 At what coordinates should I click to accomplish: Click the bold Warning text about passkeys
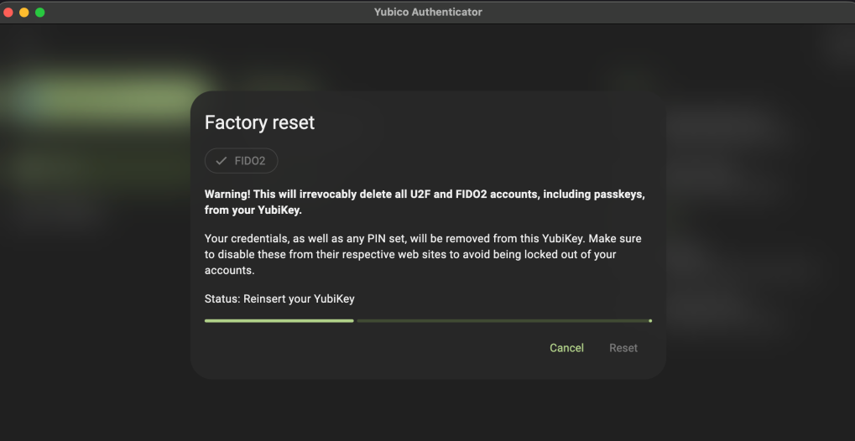(x=425, y=202)
